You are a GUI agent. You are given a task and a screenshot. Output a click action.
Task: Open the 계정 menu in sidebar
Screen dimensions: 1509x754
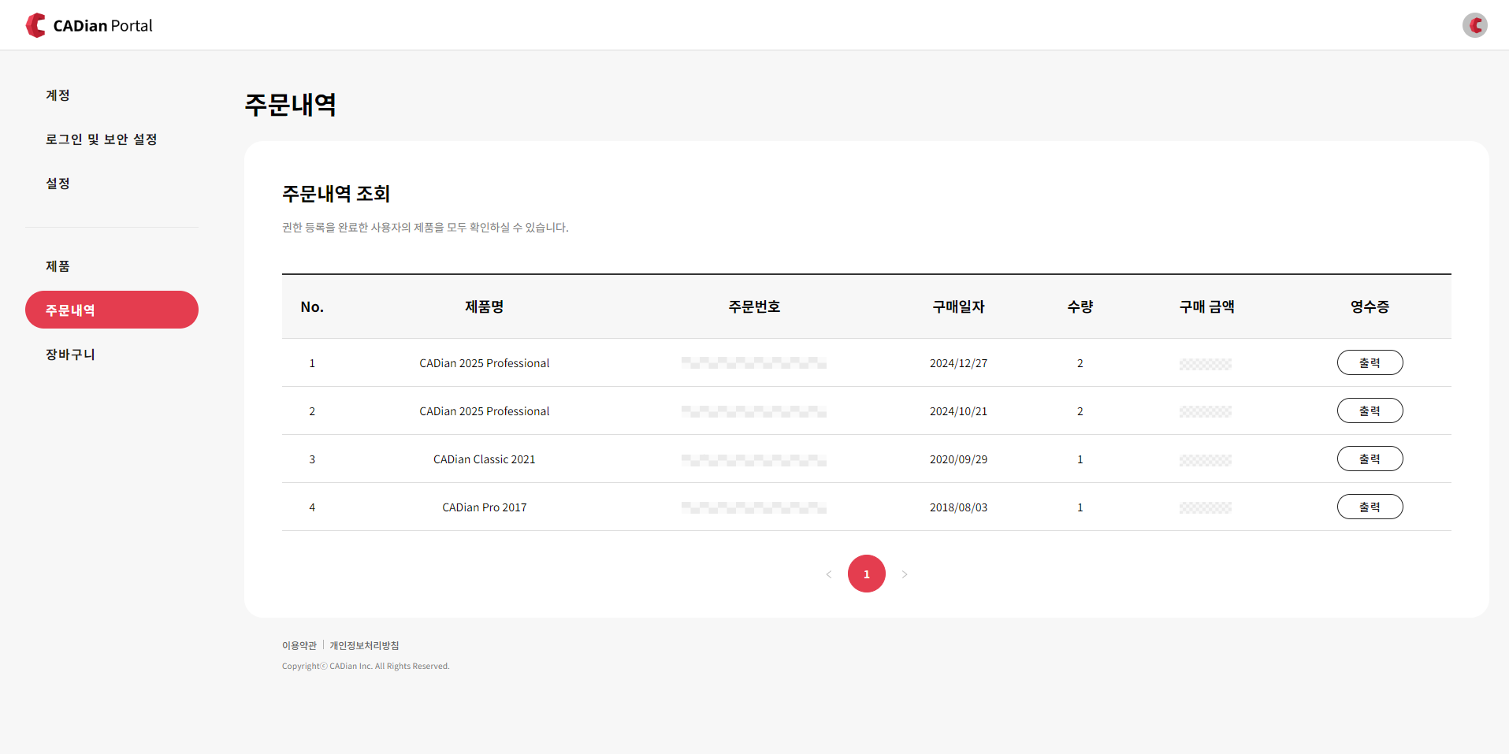coord(58,95)
